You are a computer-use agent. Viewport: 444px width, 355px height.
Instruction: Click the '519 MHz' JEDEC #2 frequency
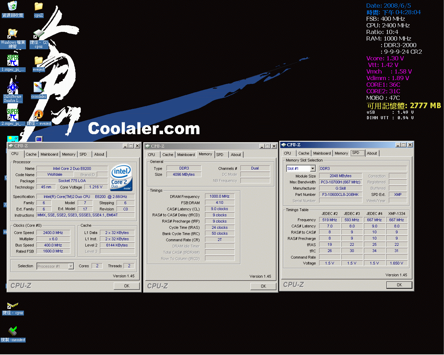point(330,220)
